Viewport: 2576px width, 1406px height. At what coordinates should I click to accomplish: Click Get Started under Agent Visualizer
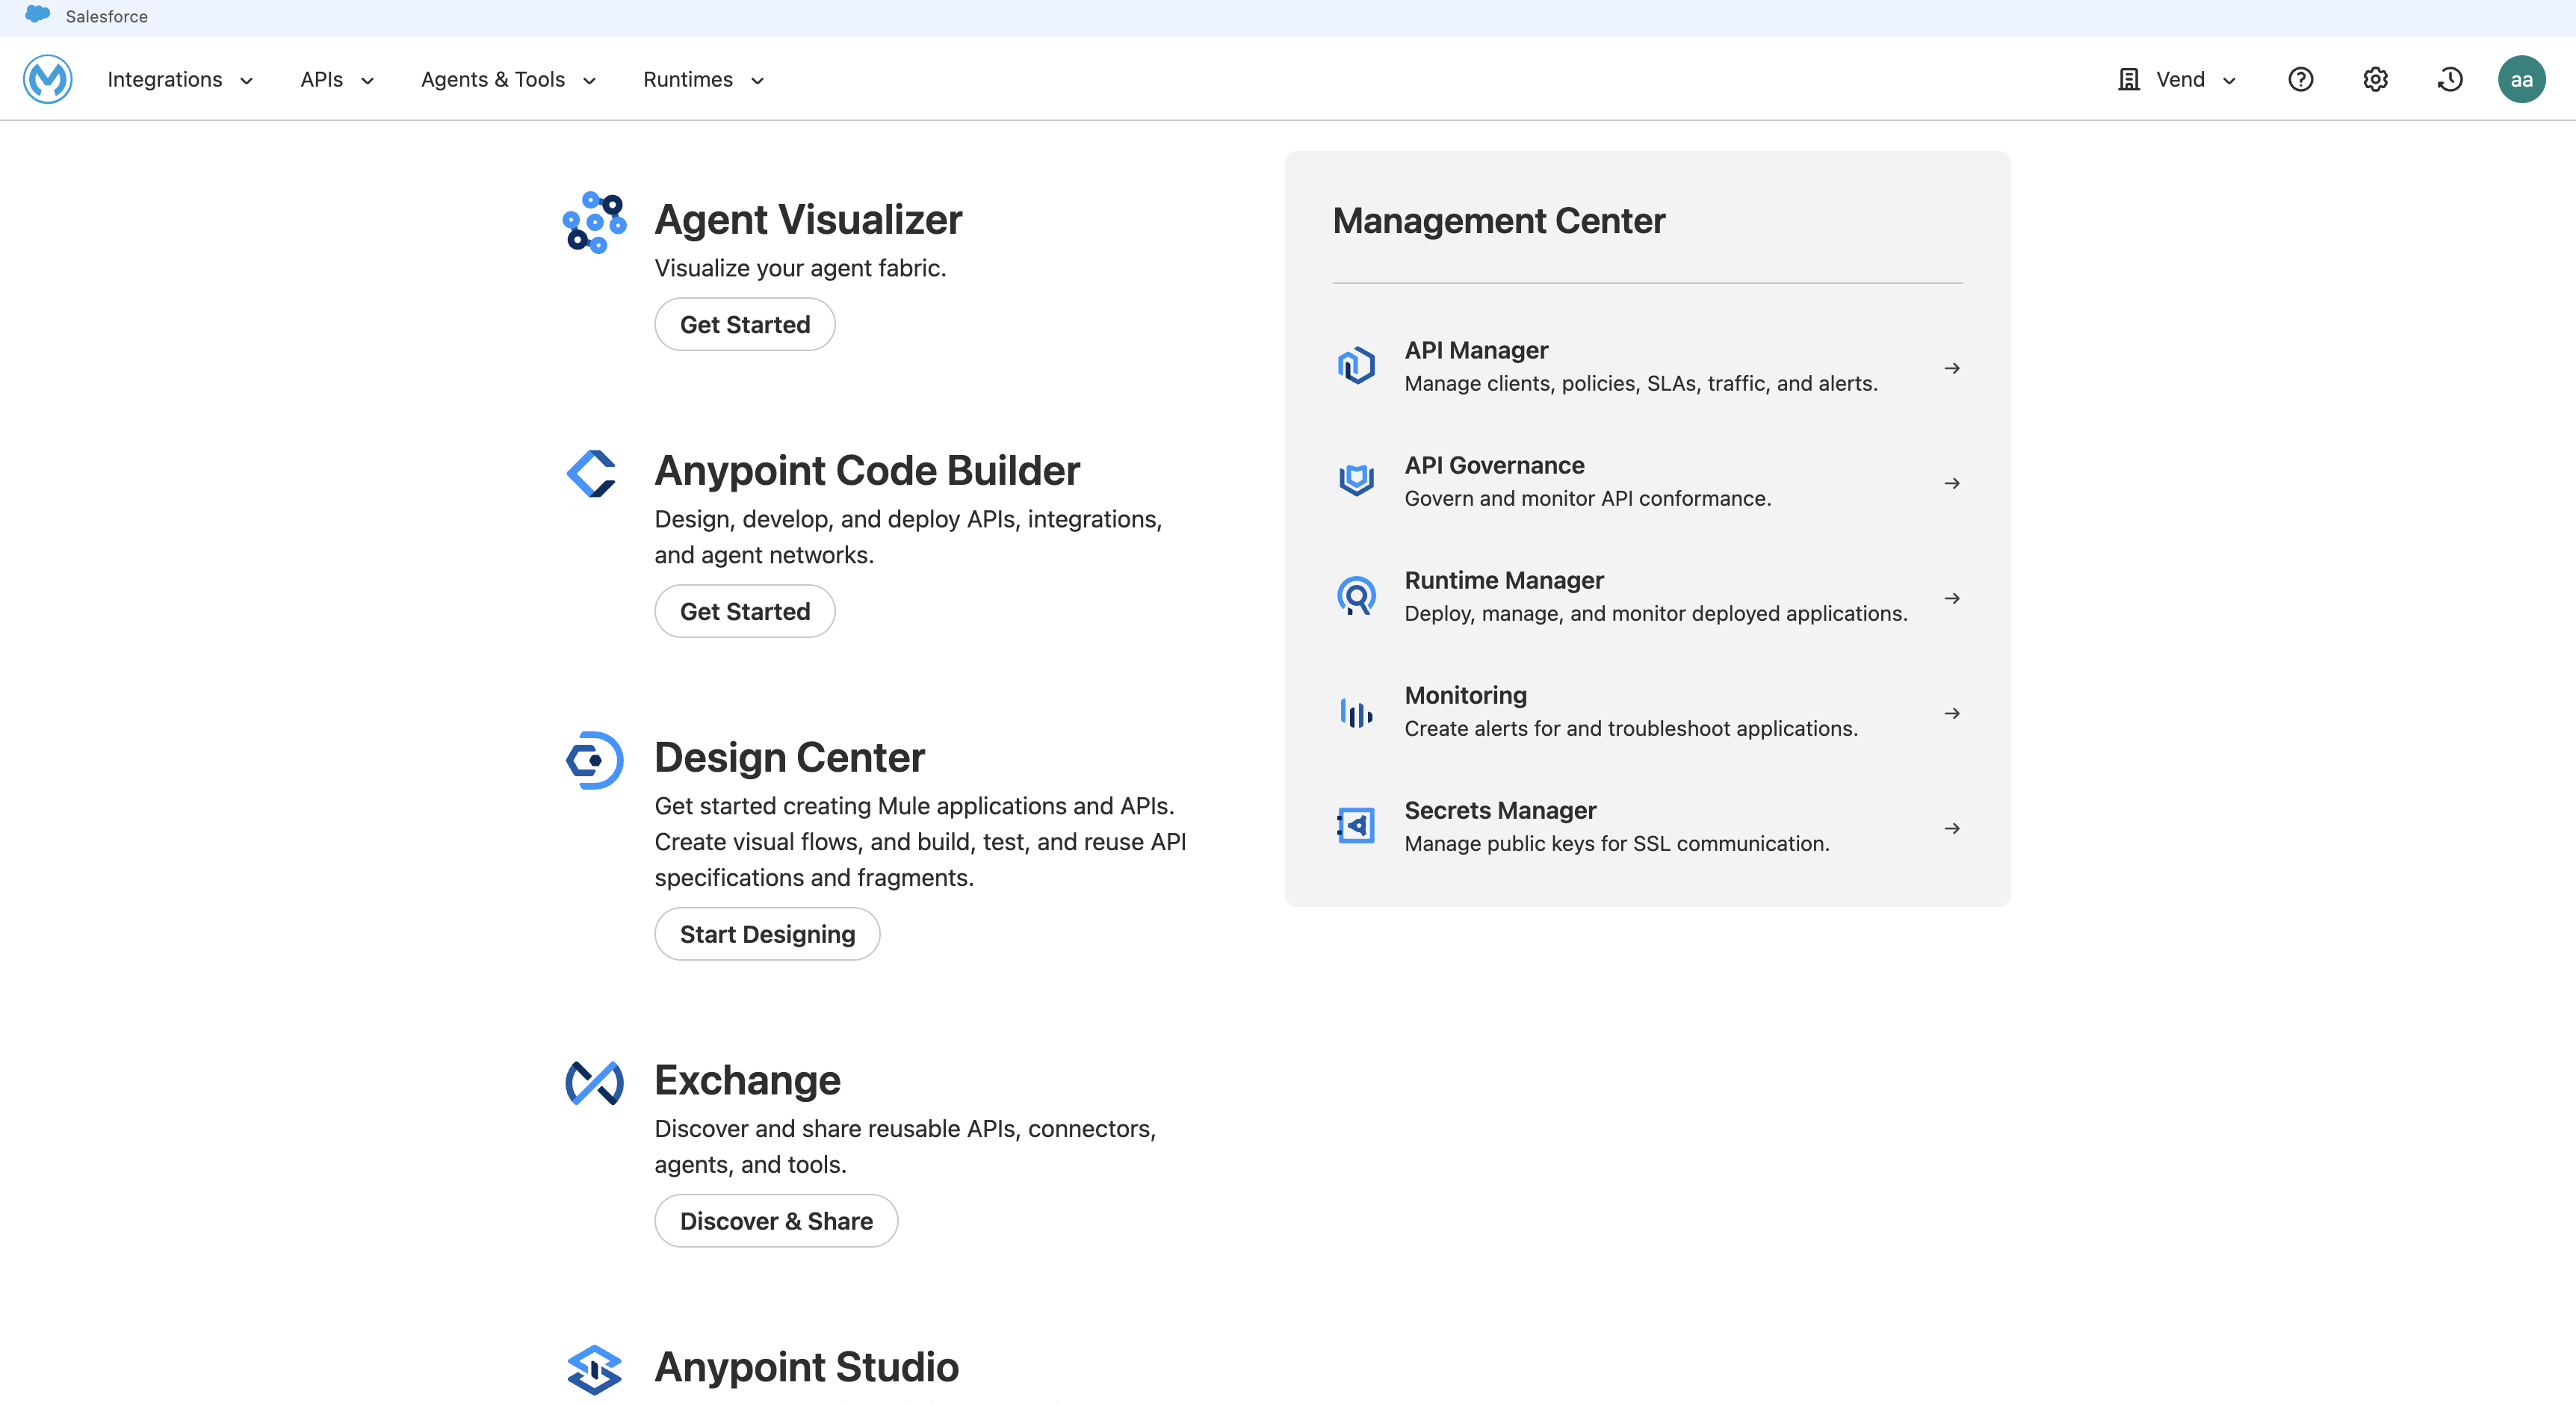[x=744, y=324]
